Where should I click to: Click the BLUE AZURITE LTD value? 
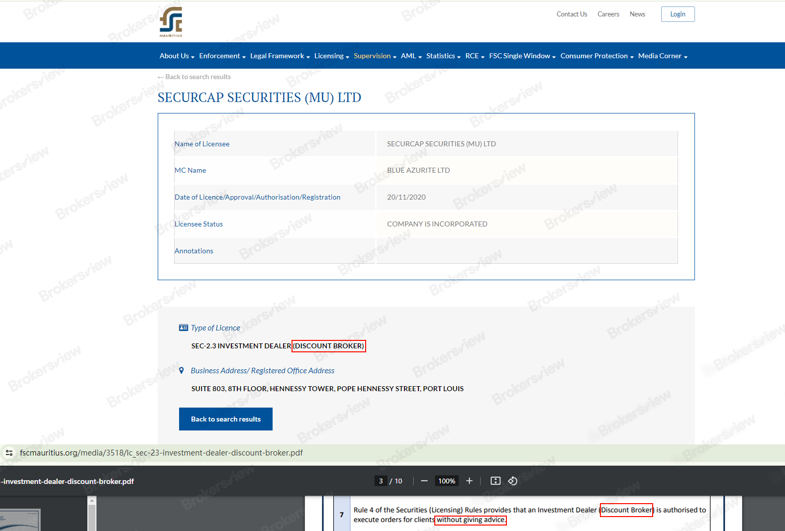[x=418, y=170]
